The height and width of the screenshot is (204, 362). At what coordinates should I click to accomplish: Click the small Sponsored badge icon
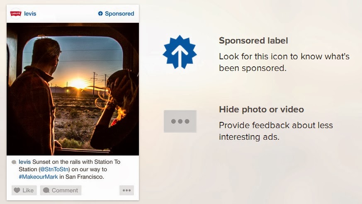(x=100, y=14)
